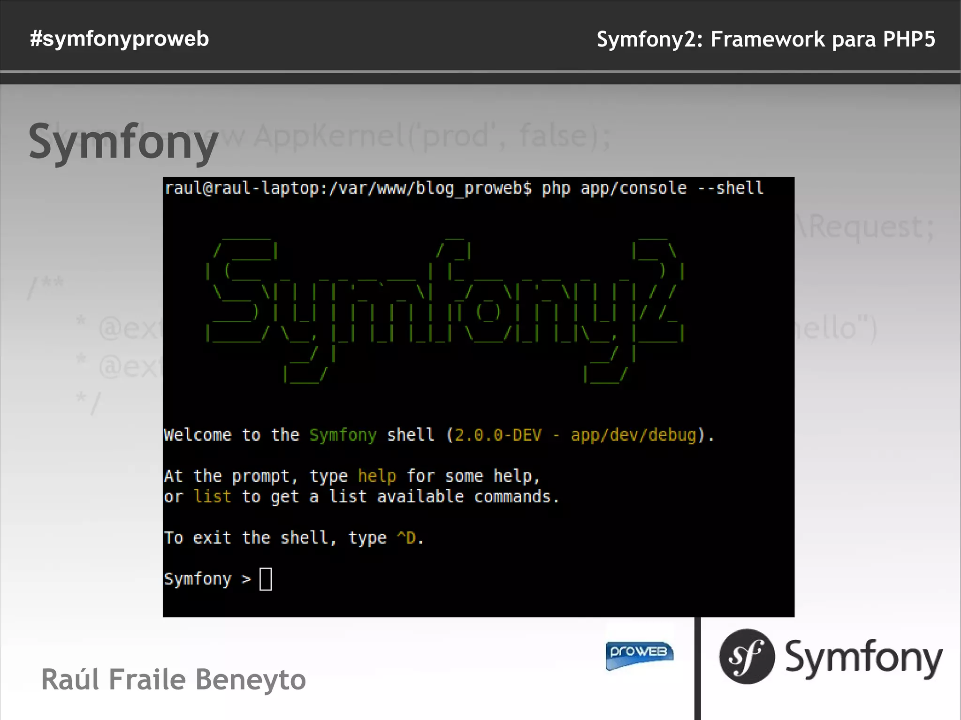Click the 'Symfony2: Framework para PHP5' header title
The width and height of the screenshot is (961, 720).
click(x=766, y=39)
